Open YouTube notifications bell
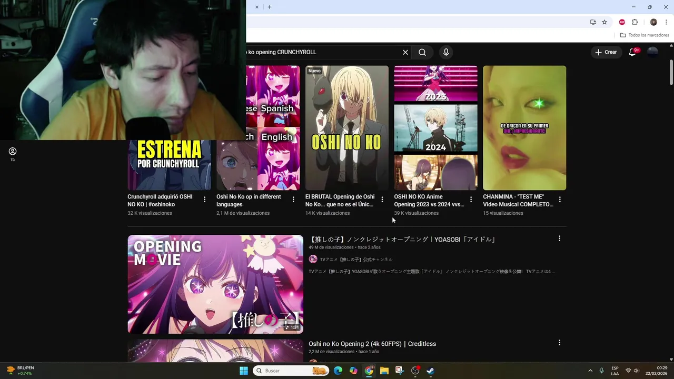This screenshot has width=674, height=379. click(632, 52)
